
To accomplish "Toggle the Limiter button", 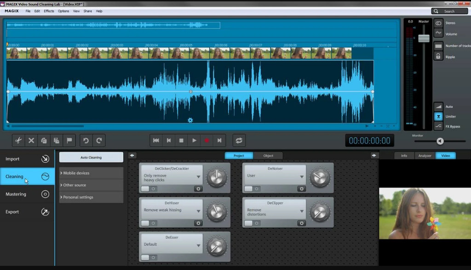I will click(x=438, y=116).
